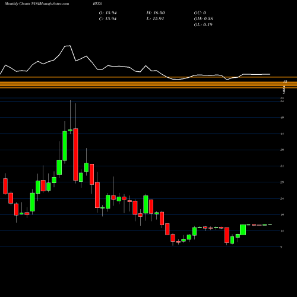Click the price axis label 14
This screenshot has height=297, width=297.
[282, 231]
